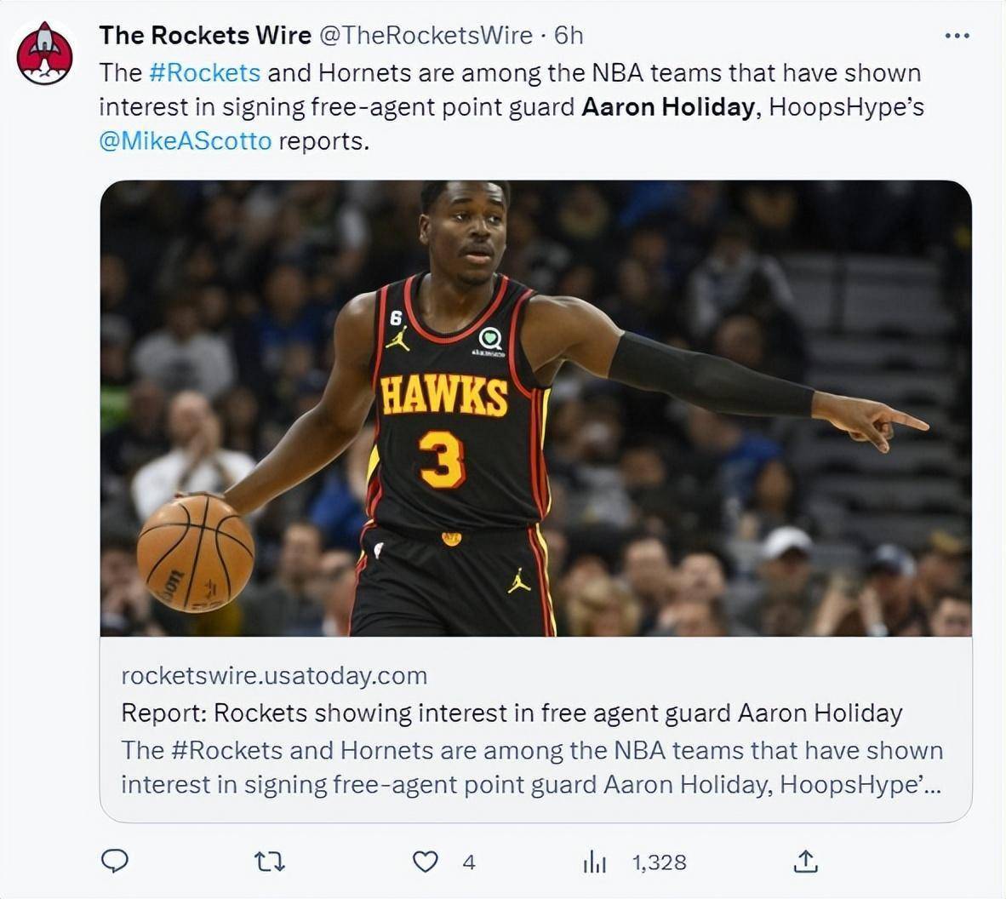1006x899 pixels.
Task: Open the three-dot more options menu
Action: point(957,36)
